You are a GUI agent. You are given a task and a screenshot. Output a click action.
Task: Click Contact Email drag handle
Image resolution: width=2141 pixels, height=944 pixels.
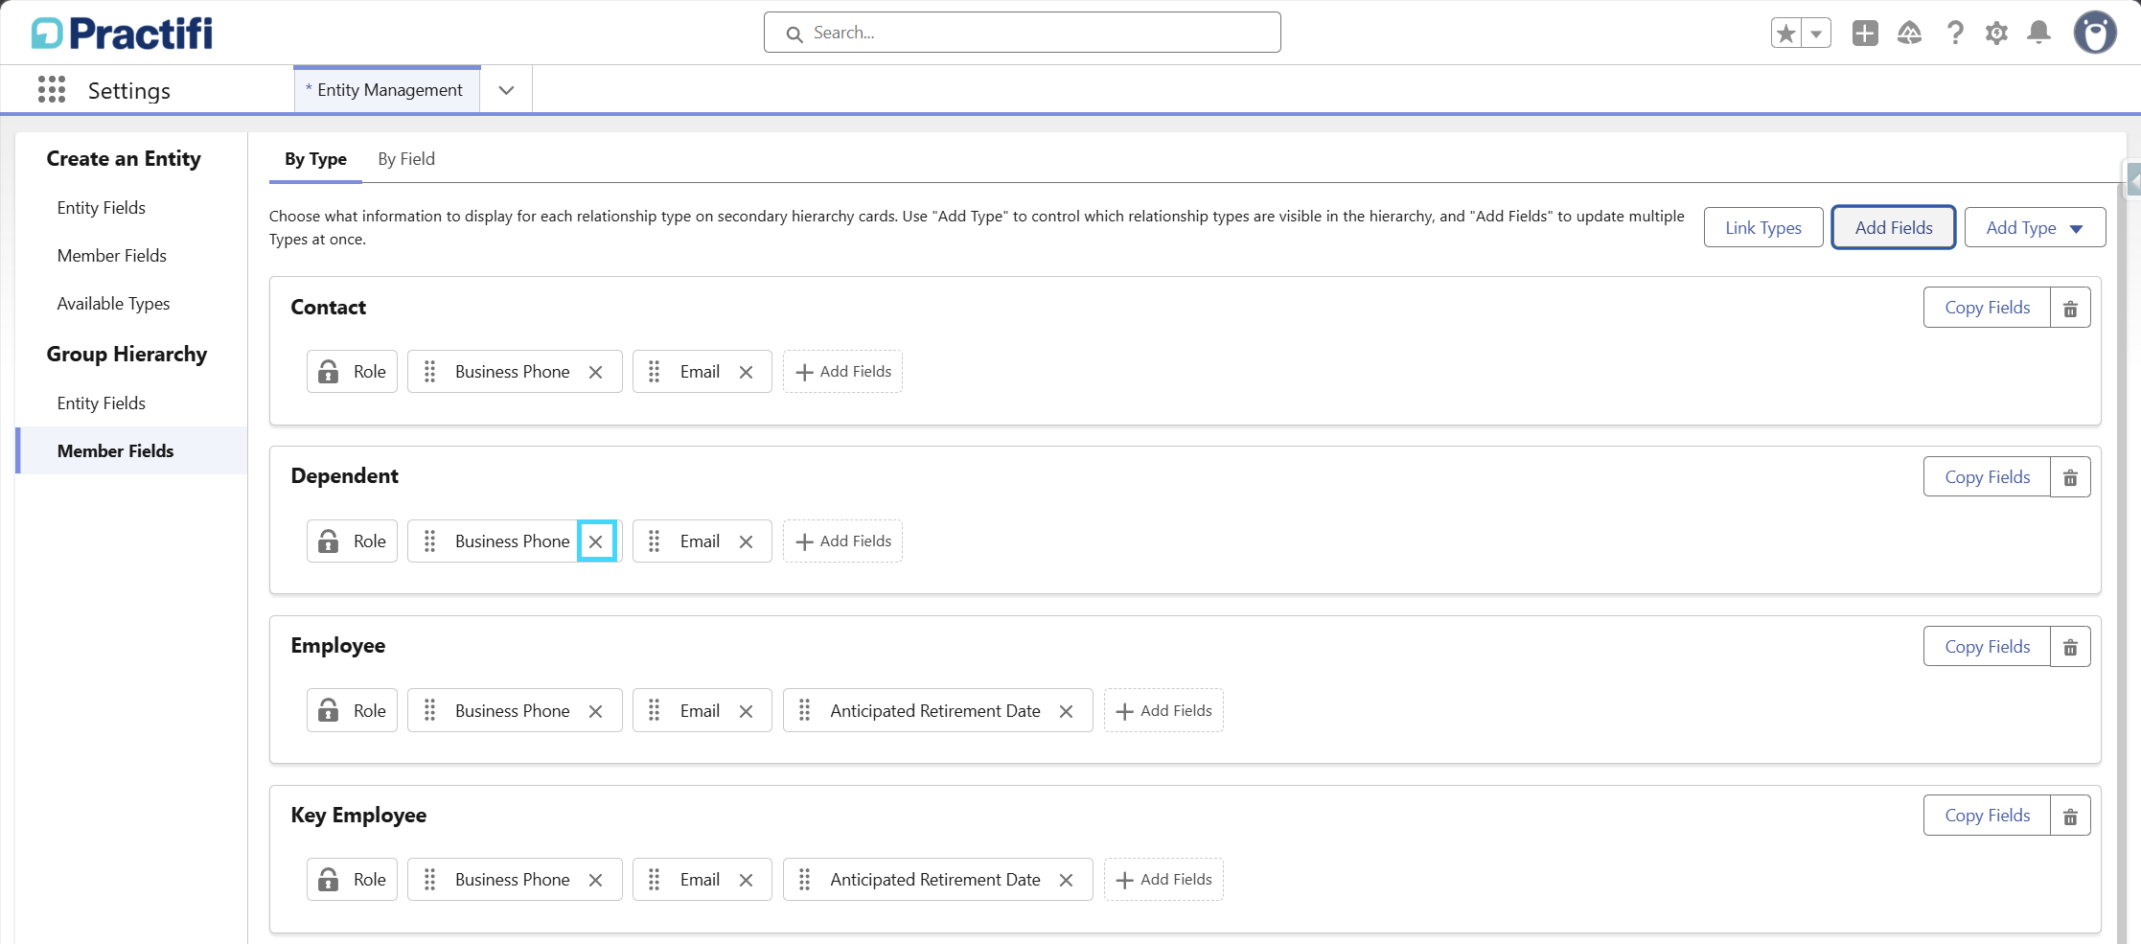(654, 372)
